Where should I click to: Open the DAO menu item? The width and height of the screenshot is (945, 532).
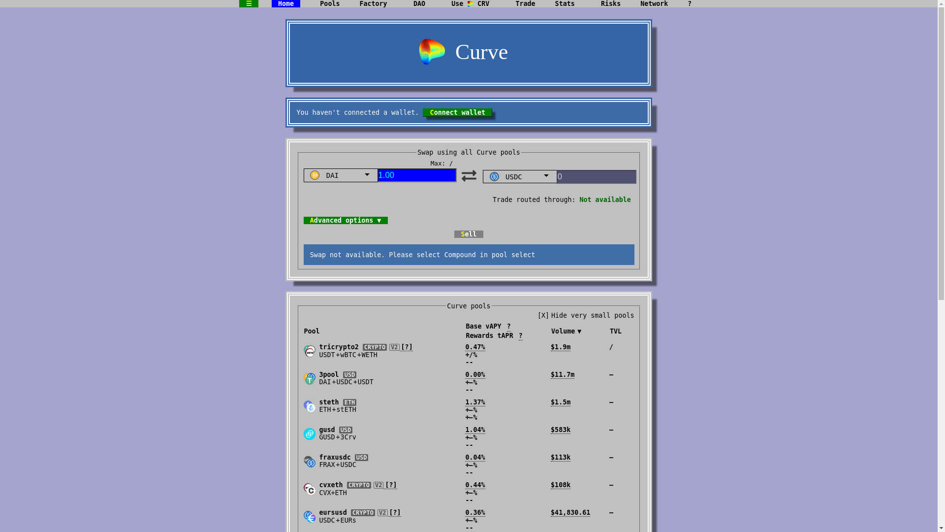(x=419, y=3)
